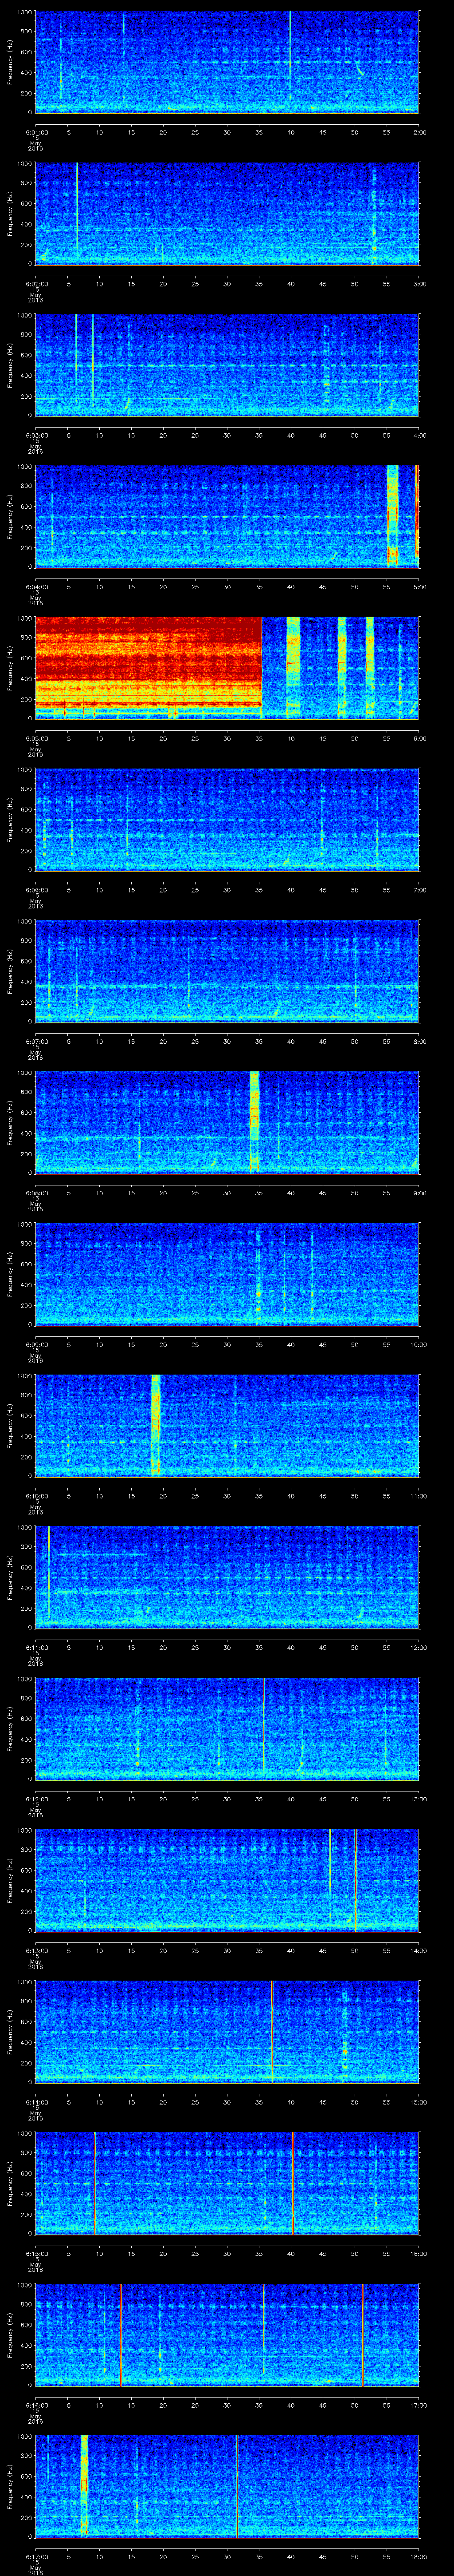Click the 12:00 end time label
454x2576 pixels.
(x=418, y=1647)
